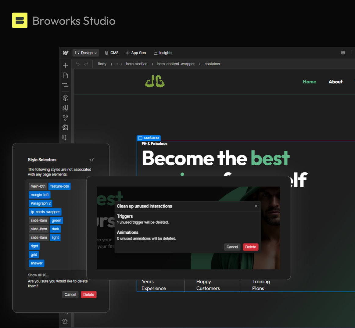Click the Broworks Studio yellow logo

point(20,20)
